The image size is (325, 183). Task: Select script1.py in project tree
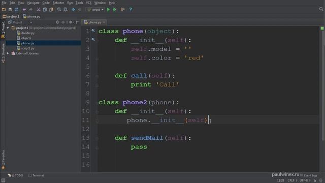[28, 48]
